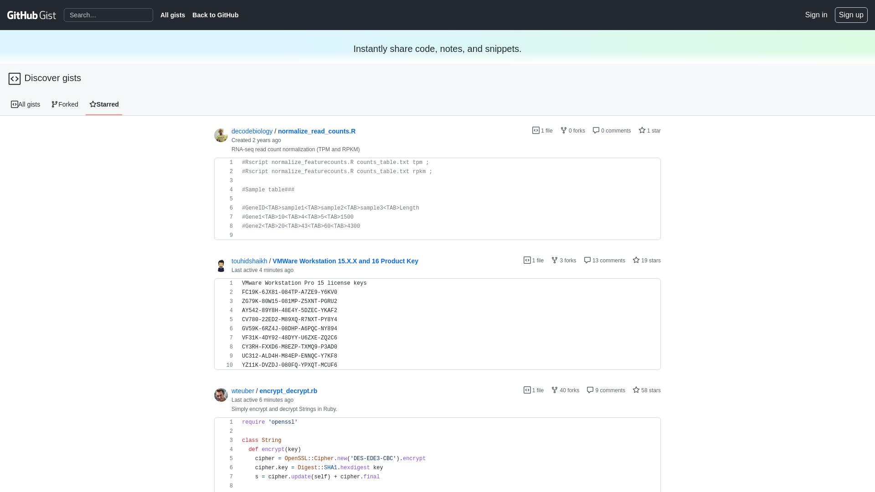Switch to the Forked tab
The height and width of the screenshot is (492, 875).
(x=65, y=104)
